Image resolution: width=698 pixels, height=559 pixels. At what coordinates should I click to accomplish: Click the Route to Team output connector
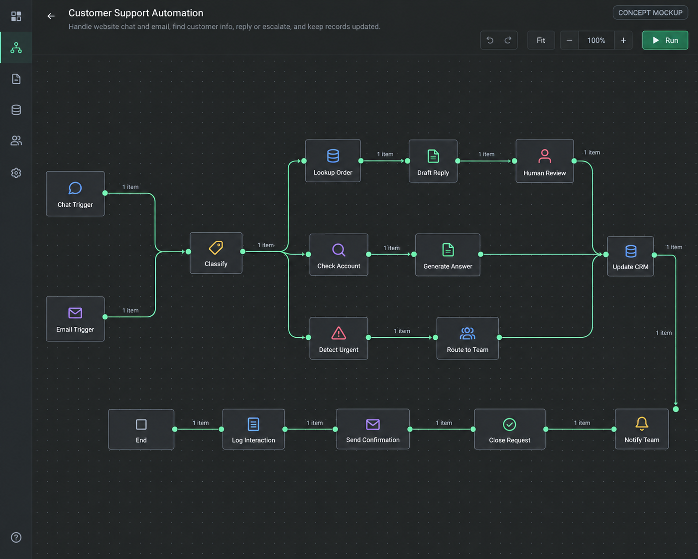tap(499, 337)
